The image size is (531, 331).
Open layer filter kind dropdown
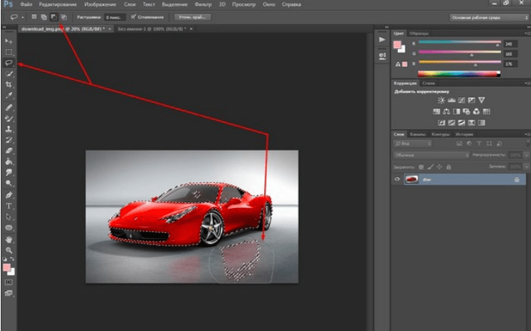point(413,144)
